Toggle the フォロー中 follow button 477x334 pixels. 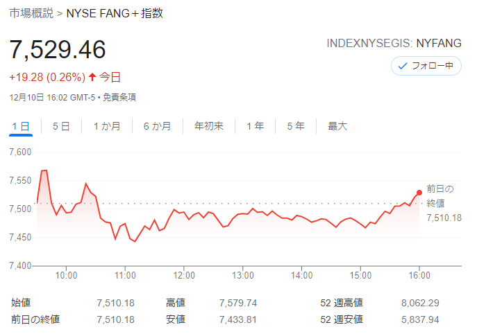(x=426, y=66)
